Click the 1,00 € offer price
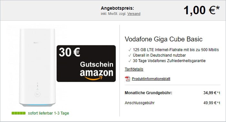This screenshot has height=122, width=226. [x=201, y=10]
